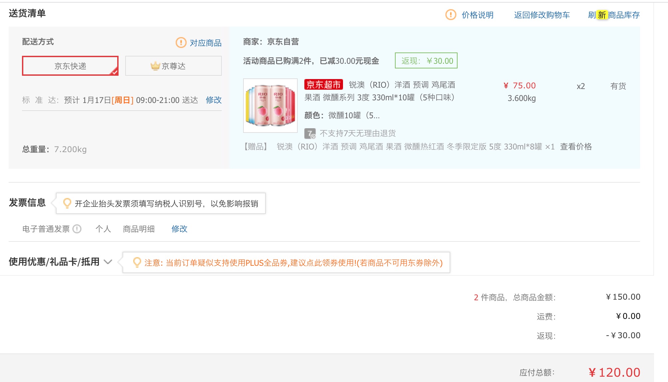Screen dimensions: 668x382
Task: Click the 3.600kg product weight
Action: point(521,98)
